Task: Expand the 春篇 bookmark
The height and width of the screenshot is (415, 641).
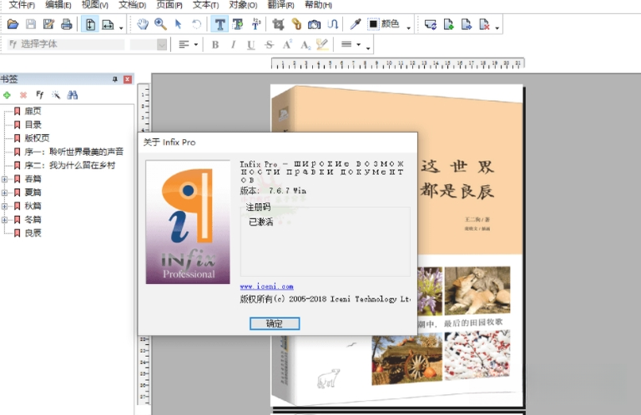Action: [4, 179]
